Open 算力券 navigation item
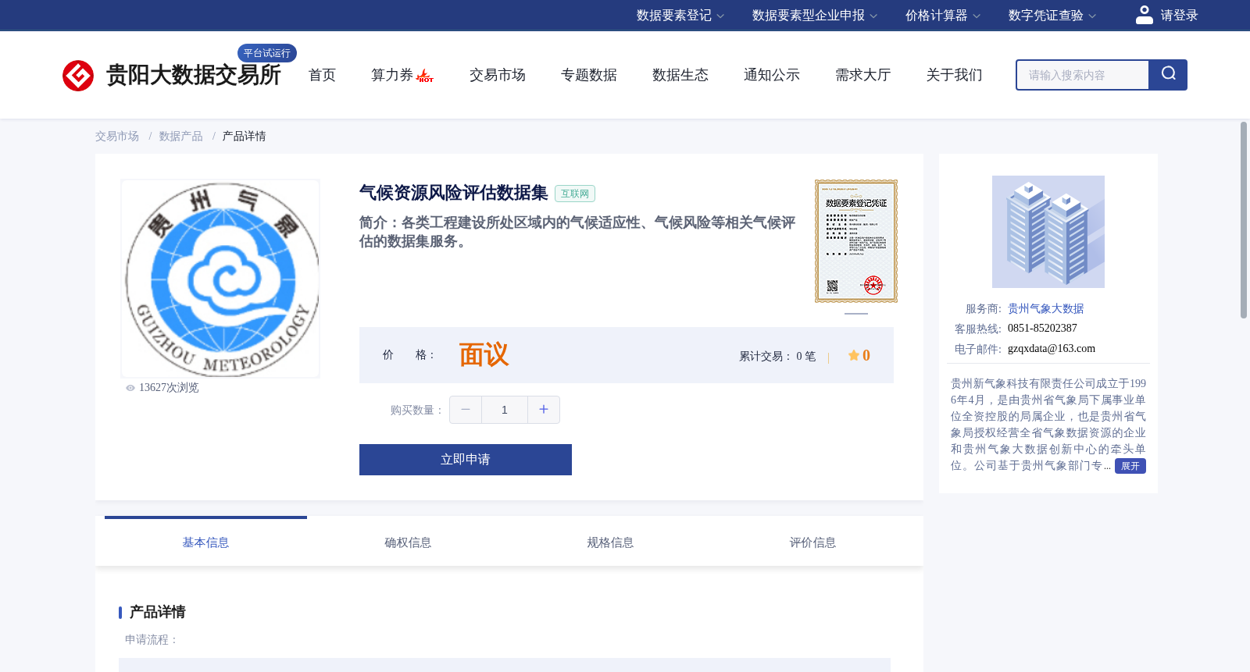Screen dimensions: 1250x672 (392, 75)
